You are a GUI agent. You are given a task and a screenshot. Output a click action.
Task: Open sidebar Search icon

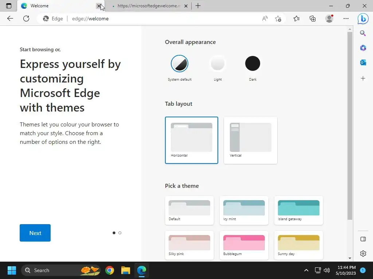pos(363,33)
